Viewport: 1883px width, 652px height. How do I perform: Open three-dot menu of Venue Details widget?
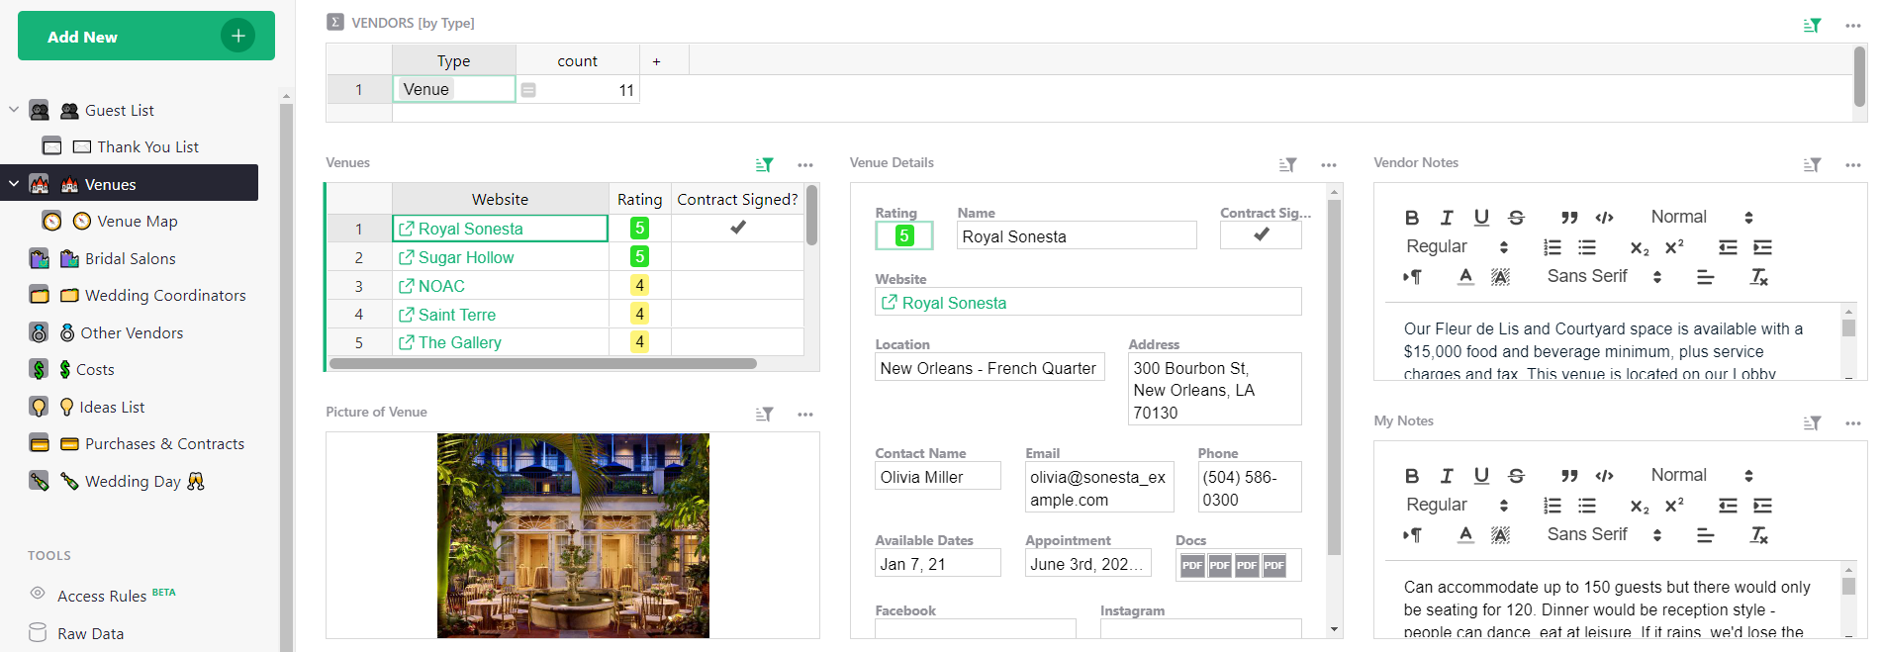pos(1329,165)
